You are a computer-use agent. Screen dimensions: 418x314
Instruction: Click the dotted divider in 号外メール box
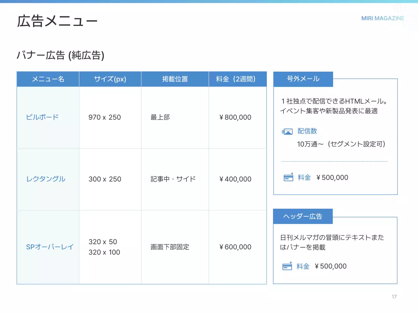pyautogui.click(x=334, y=161)
